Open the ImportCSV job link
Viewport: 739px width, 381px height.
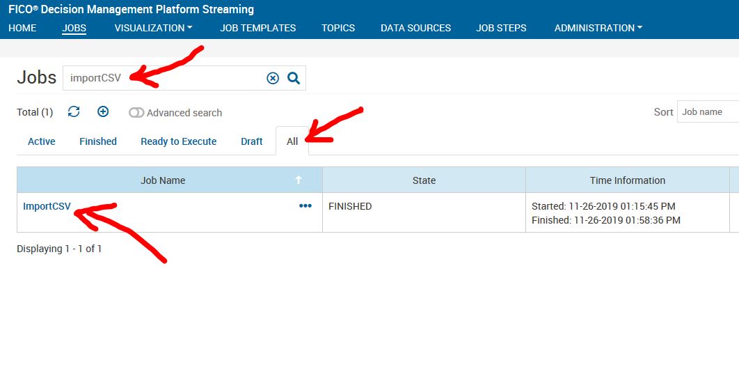pyautogui.click(x=47, y=206)
